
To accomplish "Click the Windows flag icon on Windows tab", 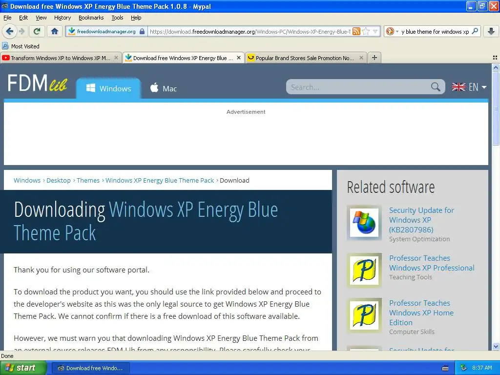I will tap(90, 88).
